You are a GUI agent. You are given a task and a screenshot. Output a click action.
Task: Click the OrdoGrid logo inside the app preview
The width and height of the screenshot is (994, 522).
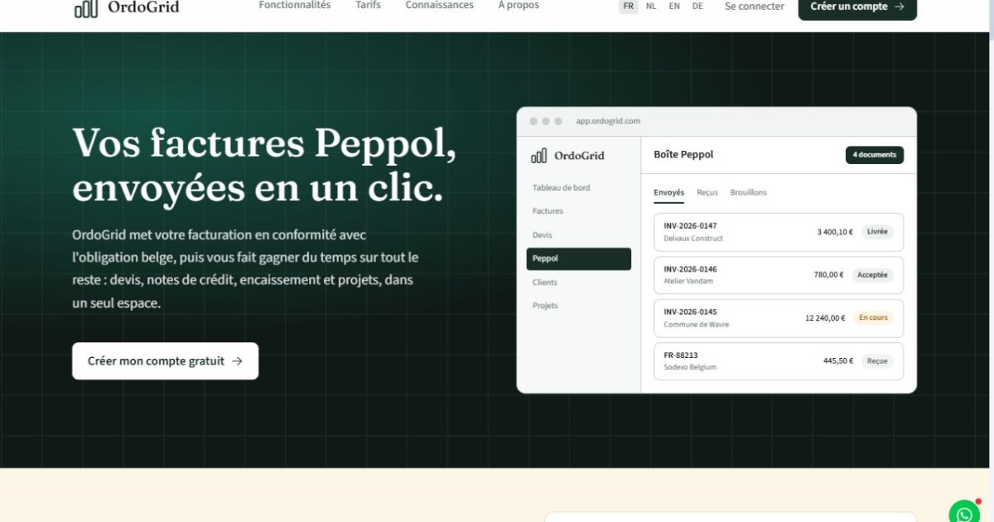pyautogui.click(x=568, y=155)
